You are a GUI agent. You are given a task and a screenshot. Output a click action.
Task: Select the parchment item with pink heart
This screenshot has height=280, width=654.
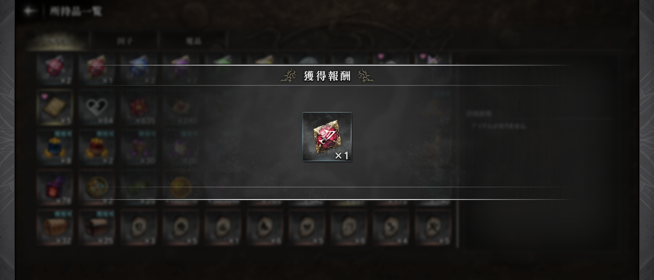click(55, 107)
